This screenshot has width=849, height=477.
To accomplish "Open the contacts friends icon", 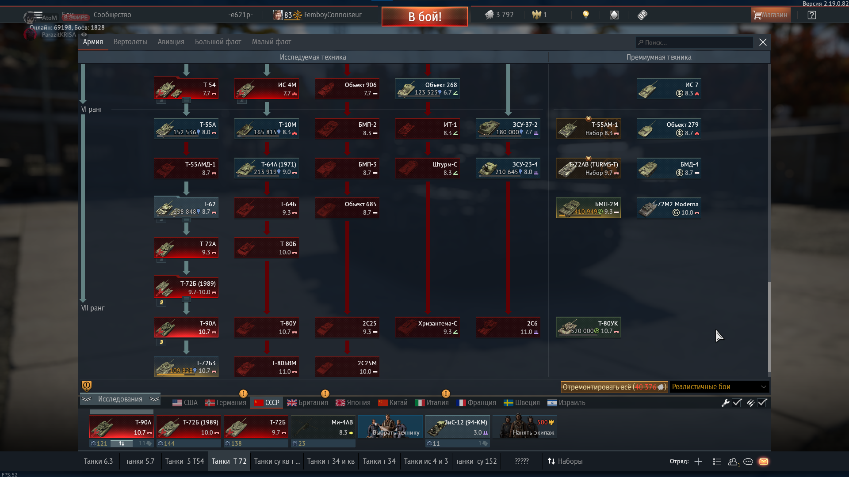I will tap(733, 462).
